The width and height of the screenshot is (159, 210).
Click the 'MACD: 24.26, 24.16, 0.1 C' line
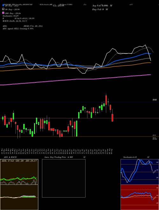[x=15, y=21]
